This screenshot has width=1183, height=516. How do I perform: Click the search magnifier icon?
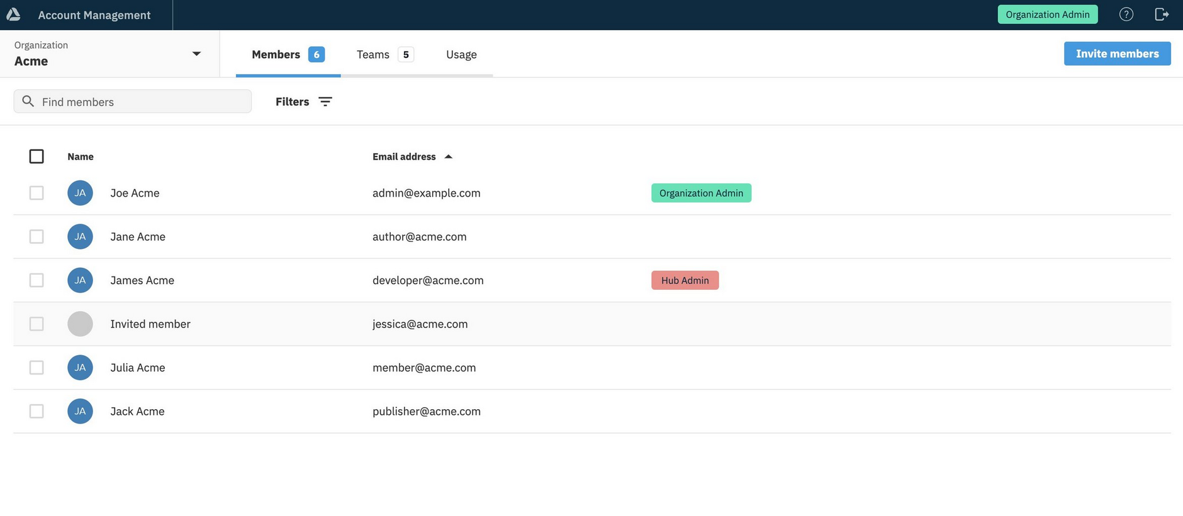click(28, 101)
